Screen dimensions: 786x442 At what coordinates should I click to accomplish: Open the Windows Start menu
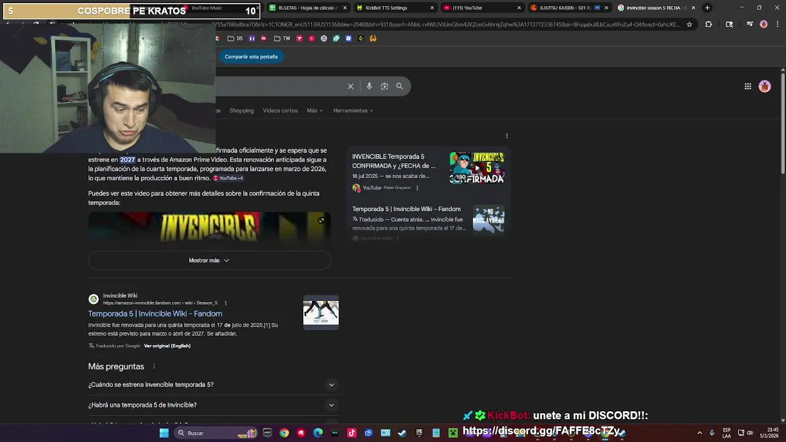tap(164, 433)
